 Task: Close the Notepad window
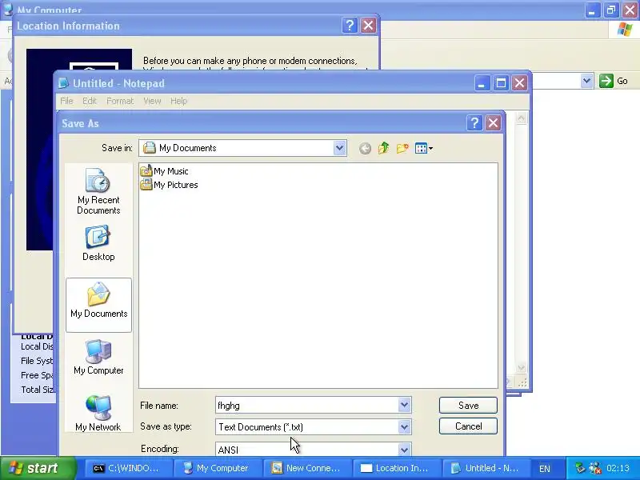(519, 83)
